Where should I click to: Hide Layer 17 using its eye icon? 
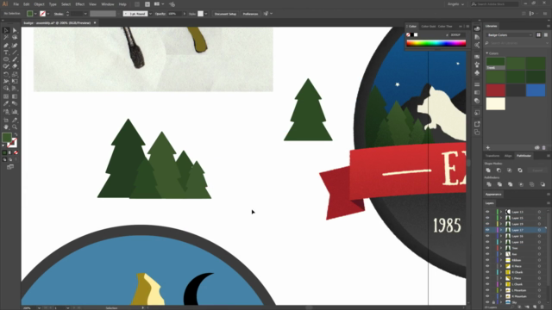(x=487, y=230)
